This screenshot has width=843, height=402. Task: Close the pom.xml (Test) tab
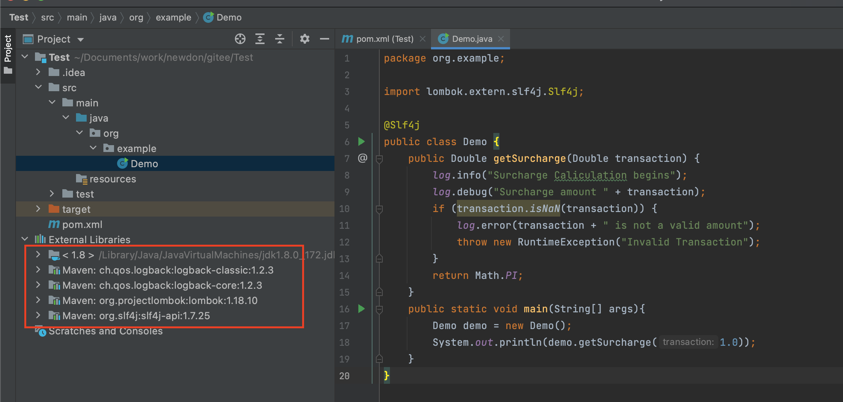pyautogui.click(x=423, y=39)
